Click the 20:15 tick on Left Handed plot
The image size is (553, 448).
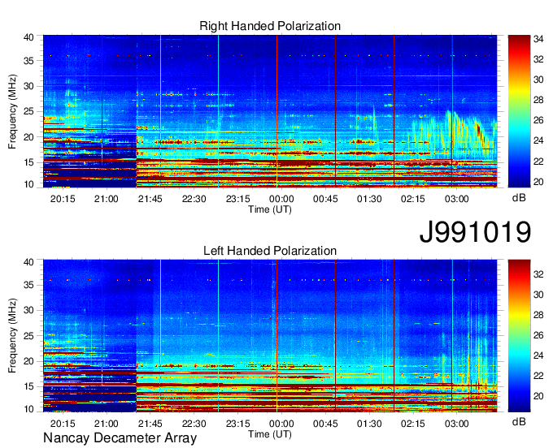coord(63,424)
